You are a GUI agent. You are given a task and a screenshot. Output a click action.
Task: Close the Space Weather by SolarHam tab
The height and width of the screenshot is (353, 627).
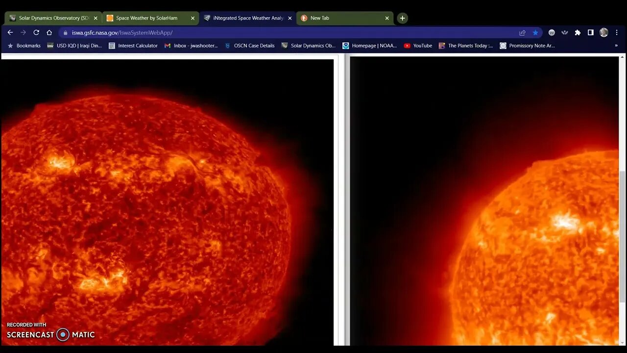[x=193, y=18]
